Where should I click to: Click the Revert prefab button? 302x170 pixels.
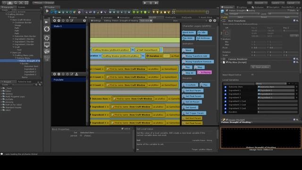(264, 17)
